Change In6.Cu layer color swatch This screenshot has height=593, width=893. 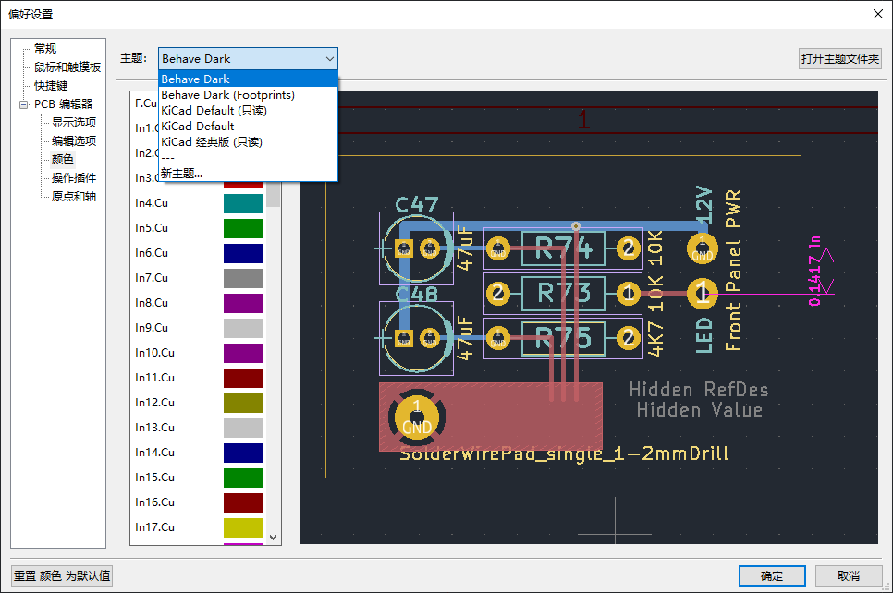(243, 253)
